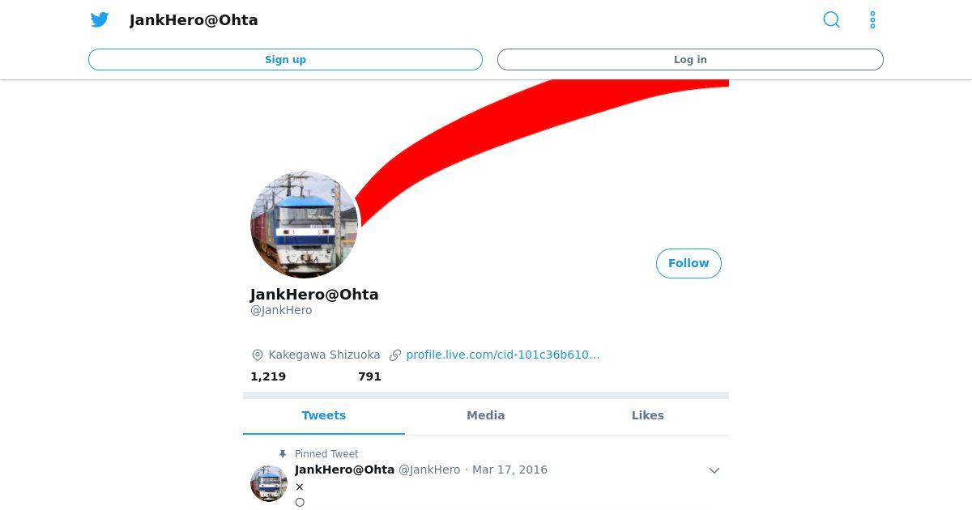Follow the JankHero@Ohta account
The width and height of the screenshot is (972, 510).
[x=688, y=263]
